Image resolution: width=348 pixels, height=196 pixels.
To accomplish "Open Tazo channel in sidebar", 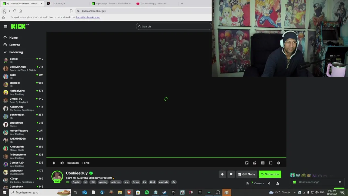I will pyautogui.click(x=23, y=76).
